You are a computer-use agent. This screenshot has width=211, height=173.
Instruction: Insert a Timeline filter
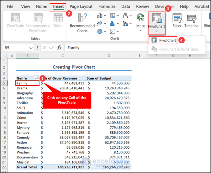(x=191, y=20)
